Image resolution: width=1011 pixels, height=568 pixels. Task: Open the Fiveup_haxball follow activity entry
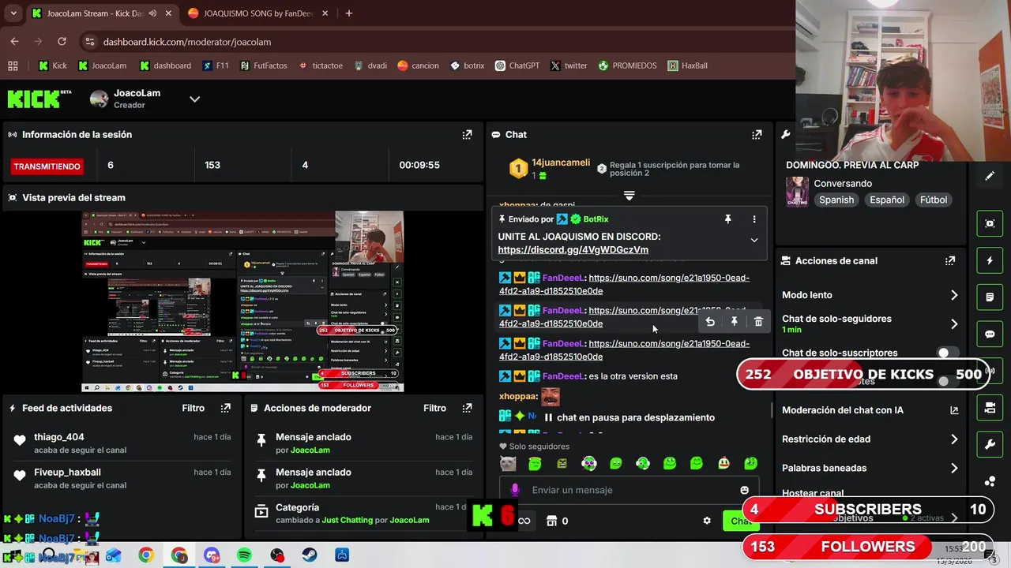[123, 478]
